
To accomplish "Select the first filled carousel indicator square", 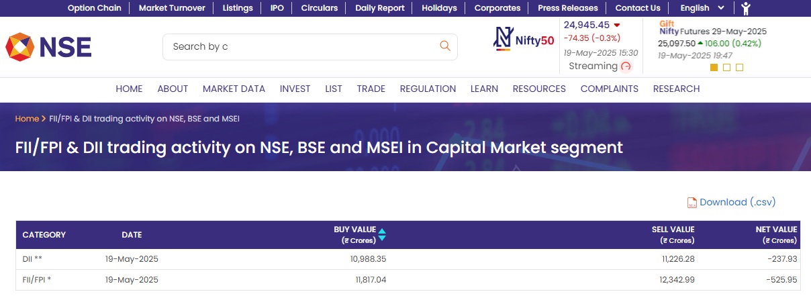I will [714, 67].
